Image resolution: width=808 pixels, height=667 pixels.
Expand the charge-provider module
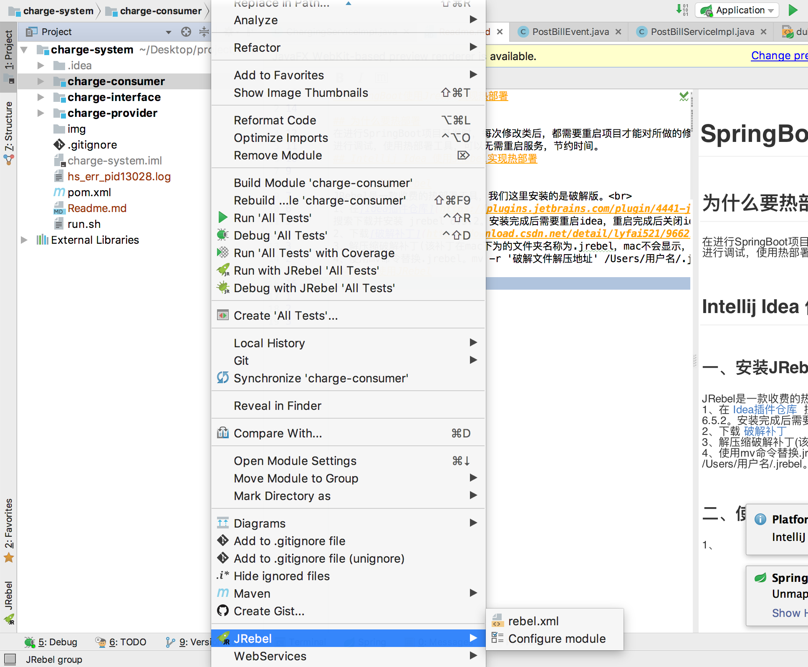click(41, 113)
